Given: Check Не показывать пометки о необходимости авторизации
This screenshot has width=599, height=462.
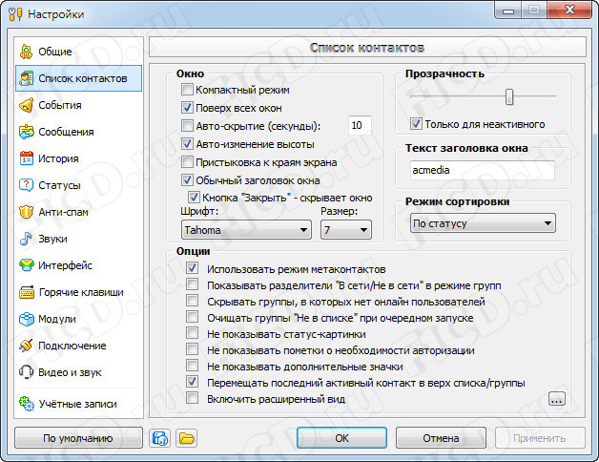Looking at the screenshot, I should click(x=192, y=348).
